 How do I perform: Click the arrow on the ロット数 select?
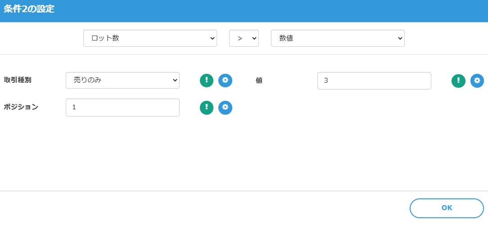tap(212, 38)
